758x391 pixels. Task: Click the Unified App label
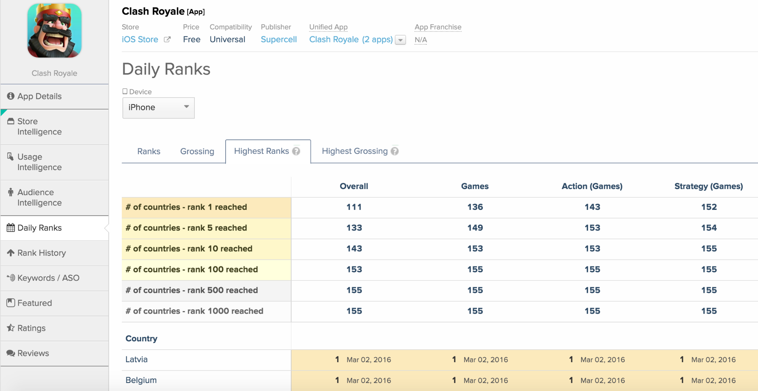328,27
